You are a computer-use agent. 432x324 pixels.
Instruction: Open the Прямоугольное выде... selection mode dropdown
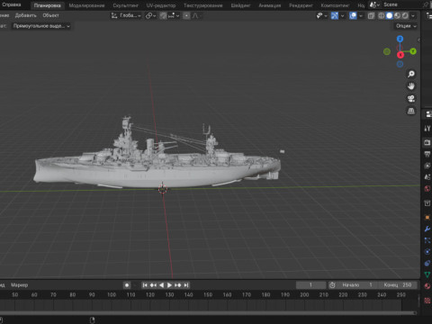pos(41,26)
